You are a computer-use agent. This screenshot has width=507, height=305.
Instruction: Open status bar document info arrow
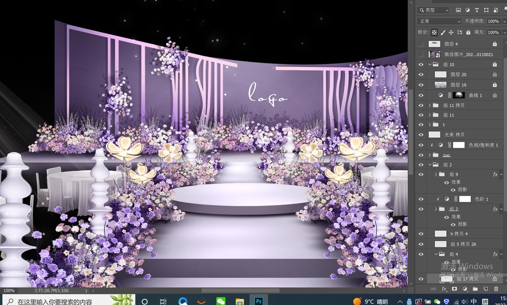pos(86,290)
